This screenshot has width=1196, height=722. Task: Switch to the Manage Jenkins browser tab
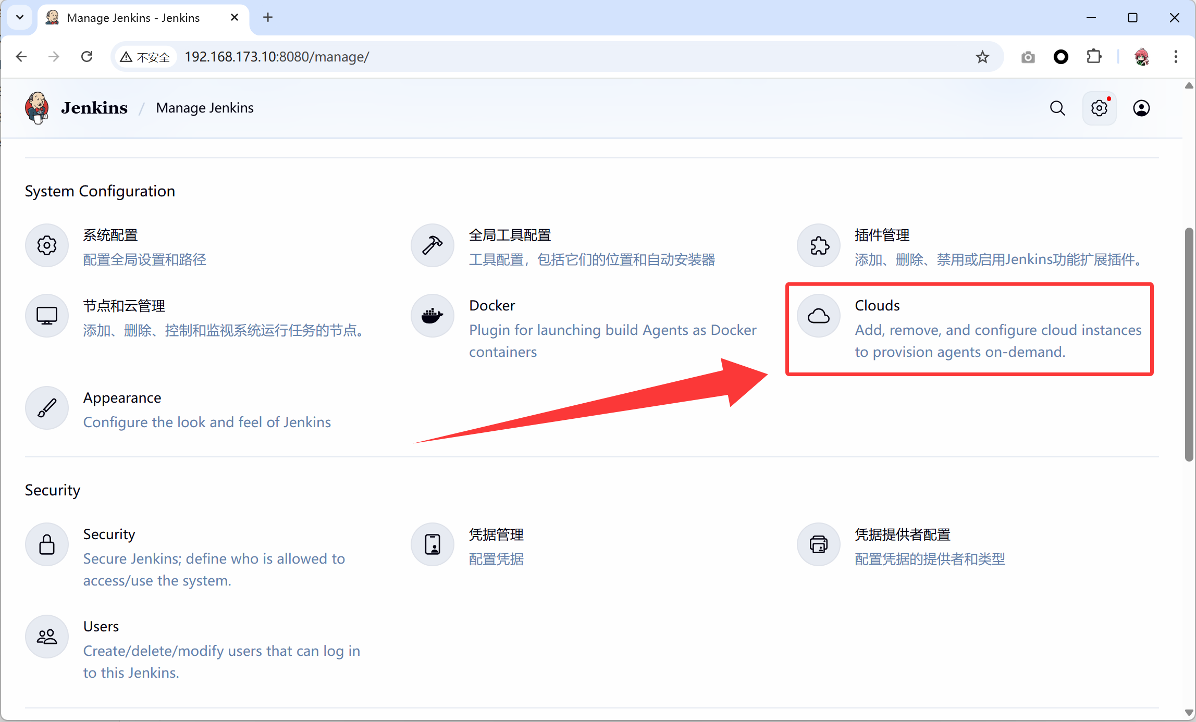pos(133,18)
